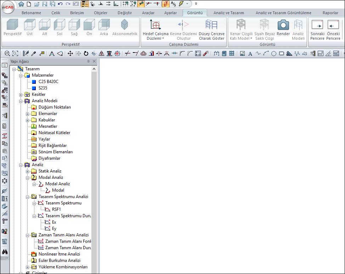Switch to Aksonometrik view
Screen dimensions: 345x274
coord(125,25)
